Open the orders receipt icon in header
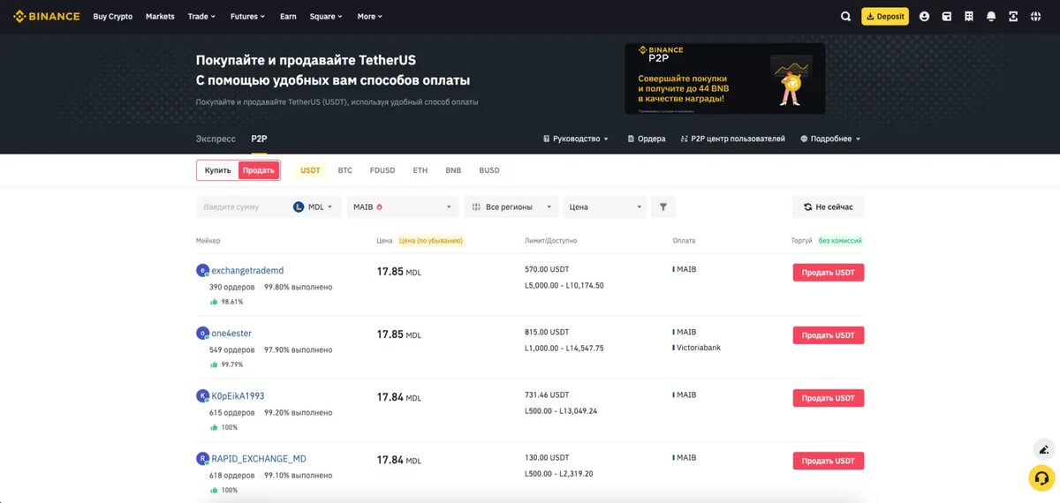Viewport: 1060px width, 503px height. [969, 16]
